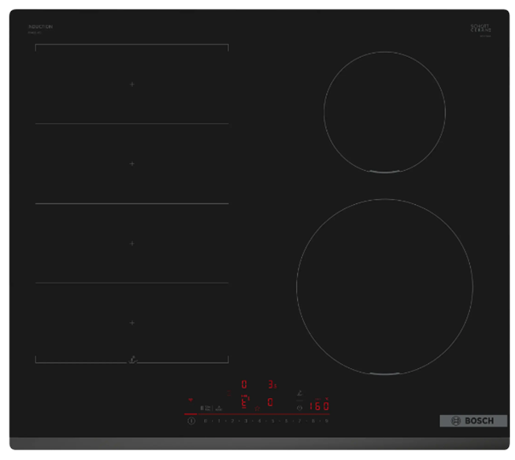
Task: Select the lower right zone display showing 0
Action: click(271, 402)
